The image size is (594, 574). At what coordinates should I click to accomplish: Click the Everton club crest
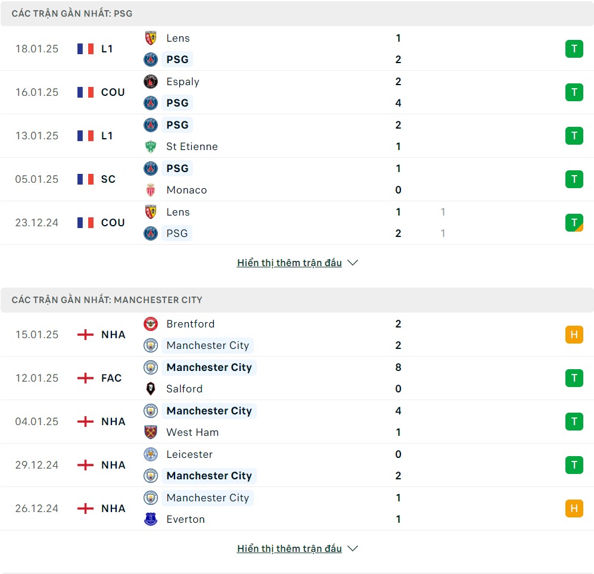click(x=151, y=519)
